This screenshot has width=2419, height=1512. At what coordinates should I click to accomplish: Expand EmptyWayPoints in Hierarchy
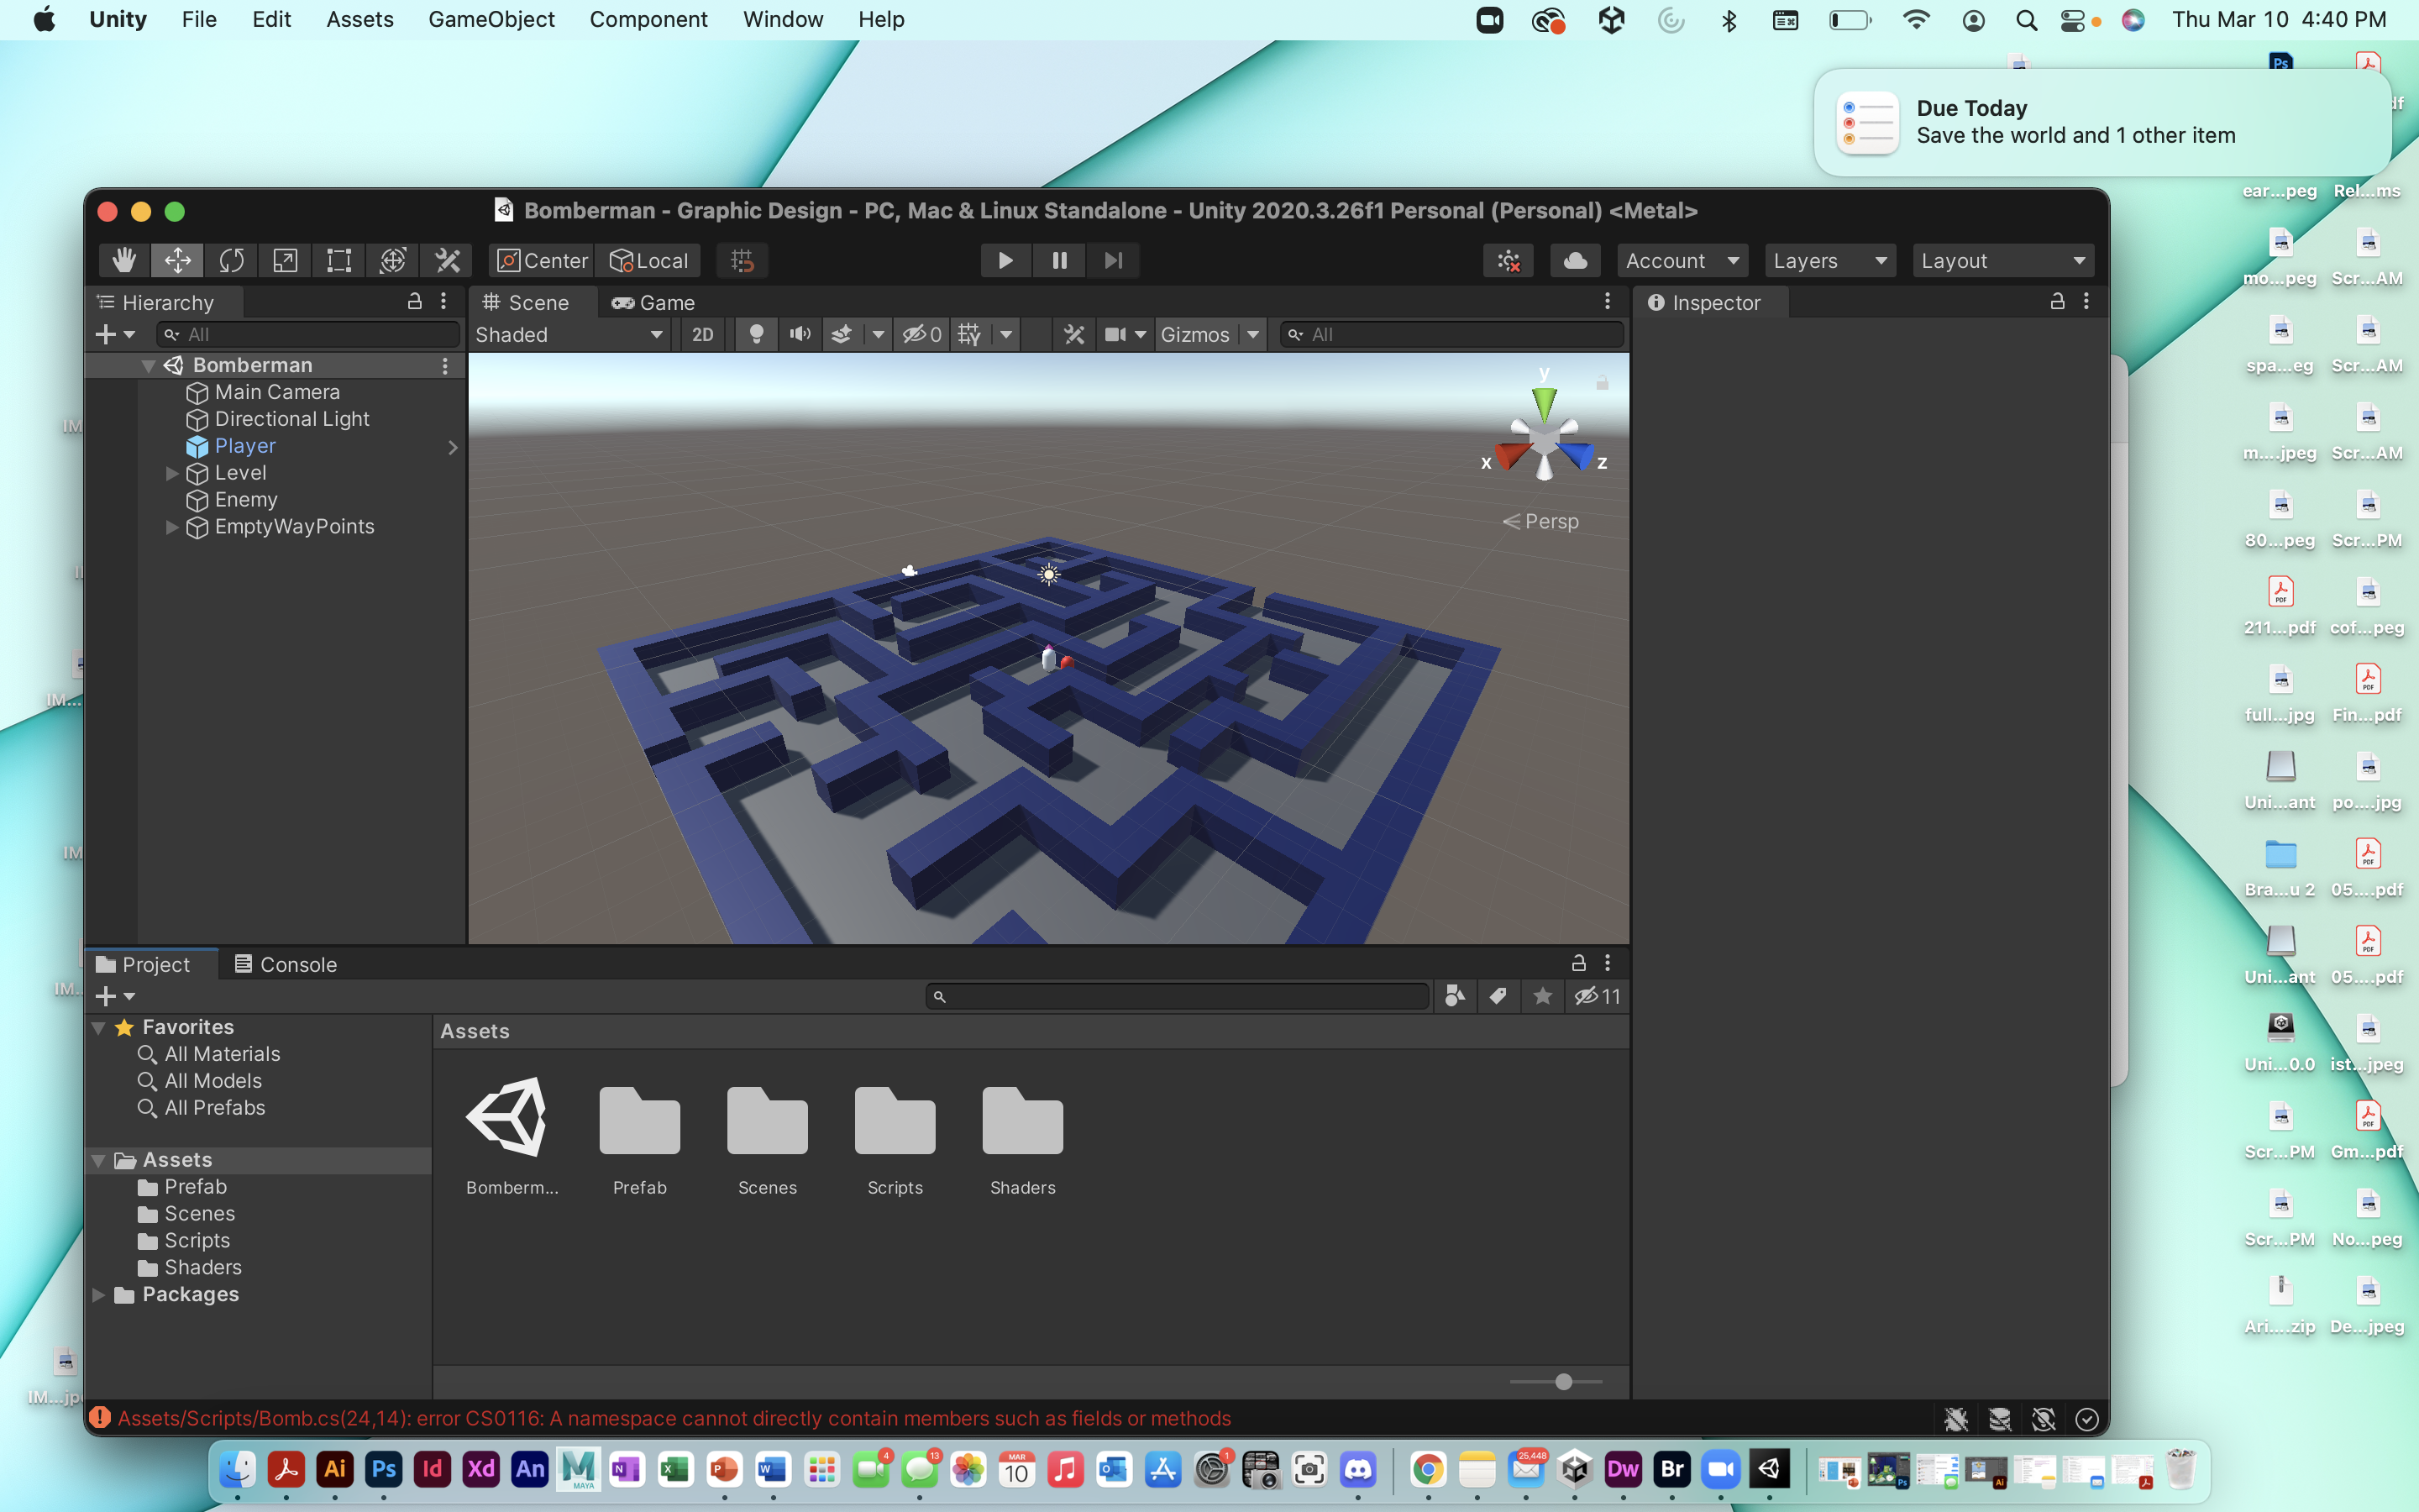(x=172, y=527)
